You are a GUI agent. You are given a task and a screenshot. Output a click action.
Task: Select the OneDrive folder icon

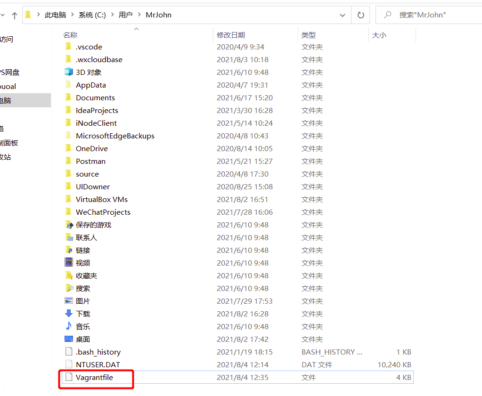click(68, 148)
